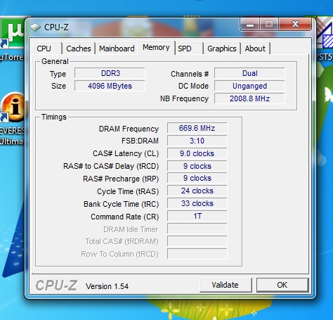333x320 pixels.
Task: Click the Channels # label
Action: (x=190, y=74)
